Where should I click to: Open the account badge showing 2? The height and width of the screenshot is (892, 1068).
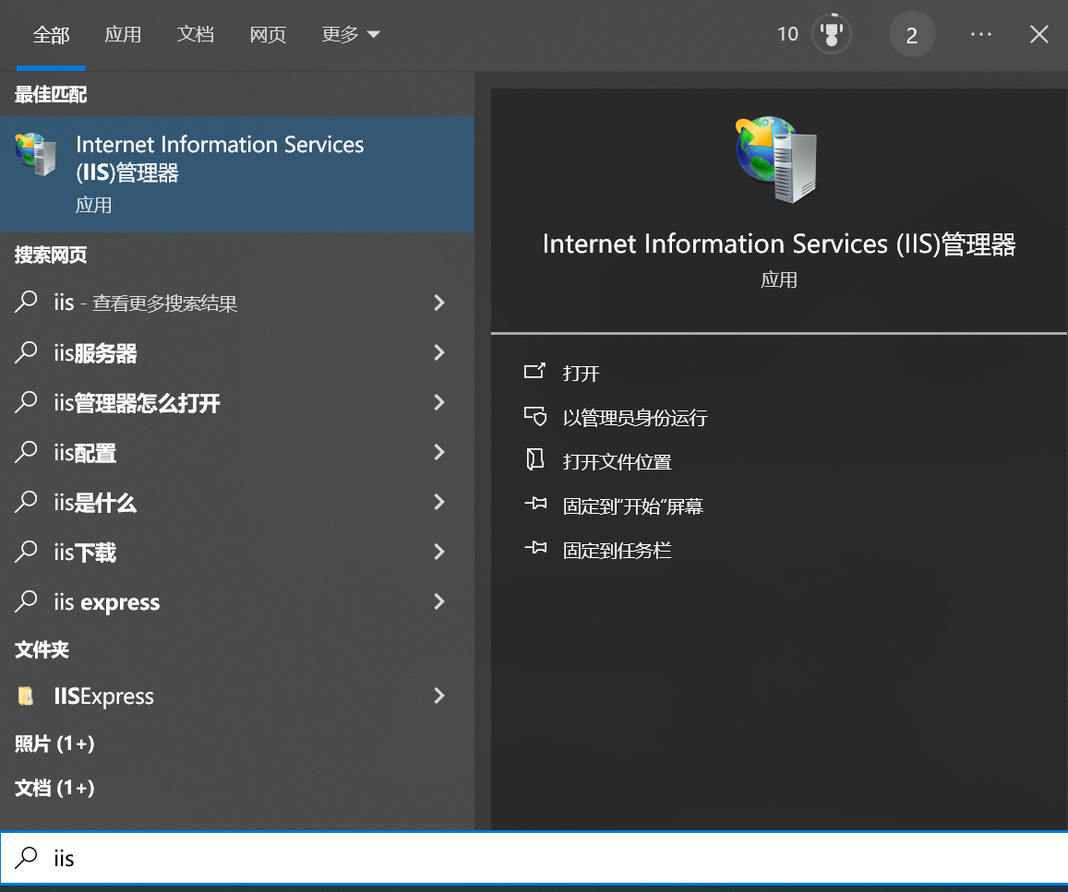(x=911, y=35)
